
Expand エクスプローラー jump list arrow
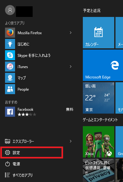pos(71,141)
